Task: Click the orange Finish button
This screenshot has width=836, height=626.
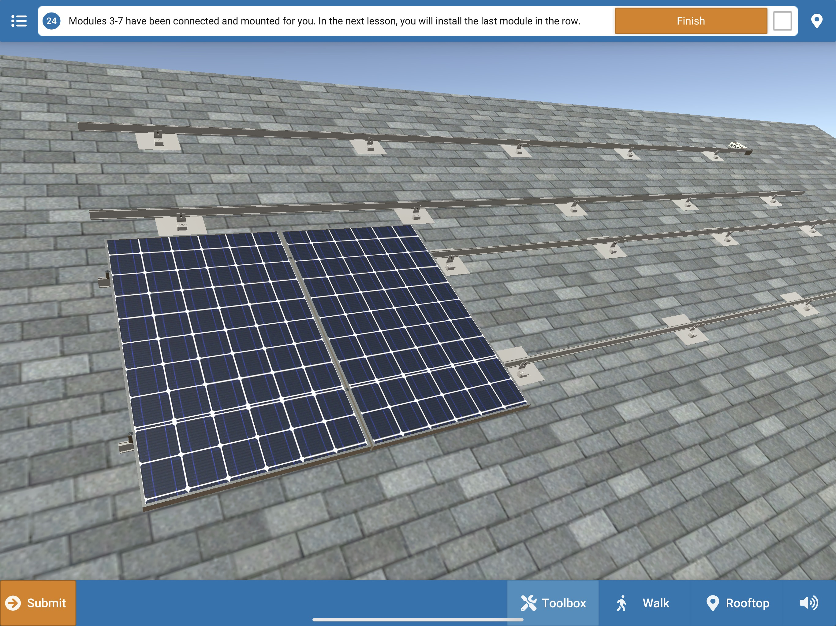Action: (x=691, y=21)
